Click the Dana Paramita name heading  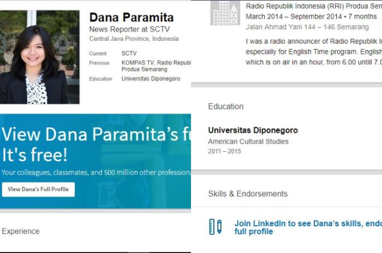click(131, 18)
